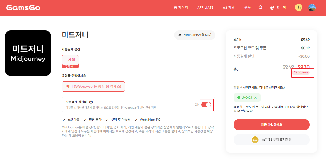
Task: Open the 한국어 language dropdown
Action: 278,8
